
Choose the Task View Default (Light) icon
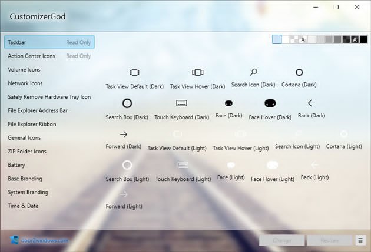(177, 134)
